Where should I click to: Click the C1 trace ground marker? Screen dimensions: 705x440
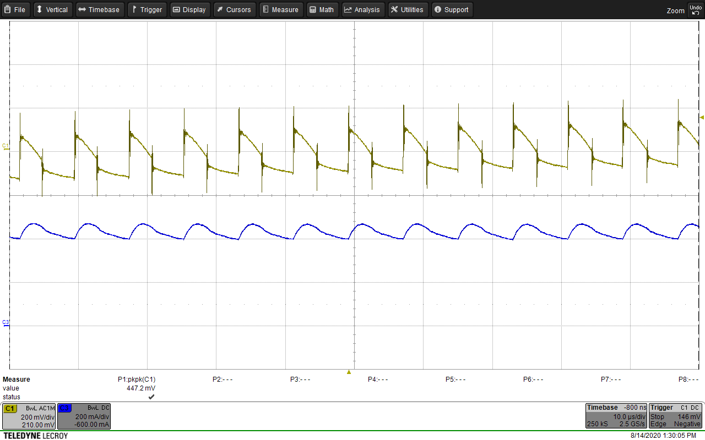(x=6, y=146)
